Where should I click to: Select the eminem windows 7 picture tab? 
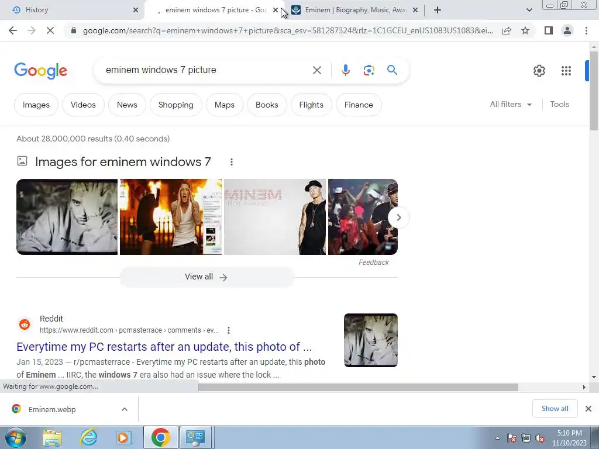[215, 10]
